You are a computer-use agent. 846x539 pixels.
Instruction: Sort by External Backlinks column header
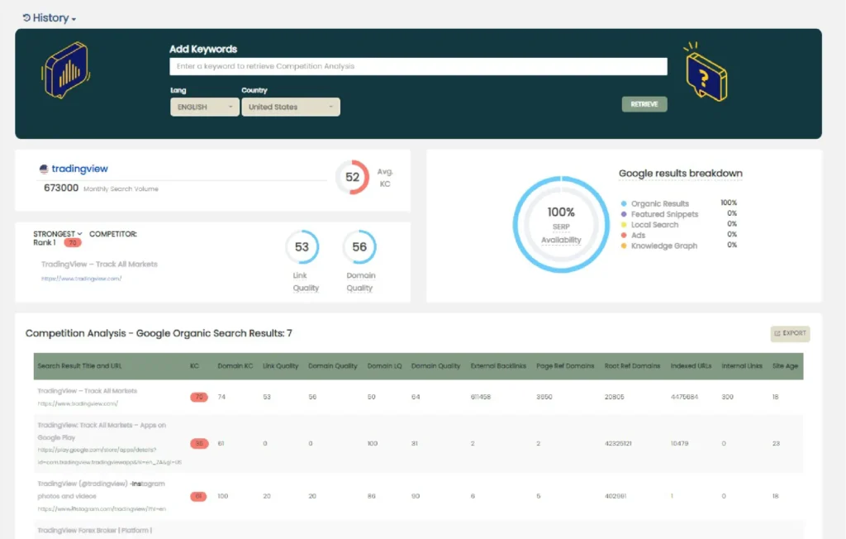[x=498, y=365]
